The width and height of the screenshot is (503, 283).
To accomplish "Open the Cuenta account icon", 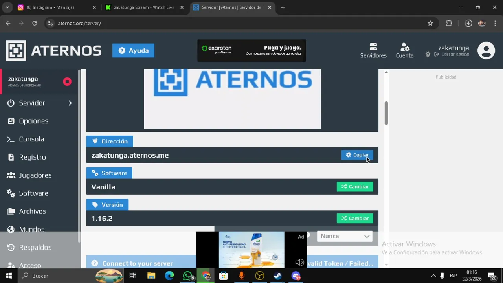I will coord(405,50).
